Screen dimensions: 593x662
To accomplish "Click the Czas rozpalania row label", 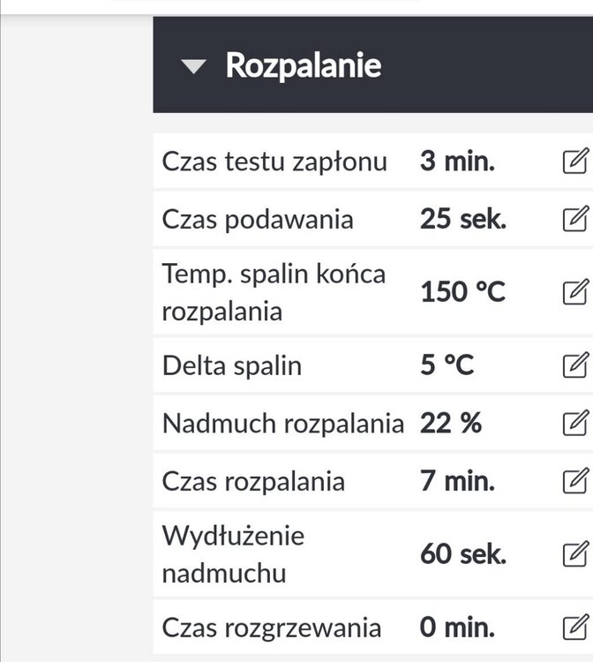I will (253, 481).
